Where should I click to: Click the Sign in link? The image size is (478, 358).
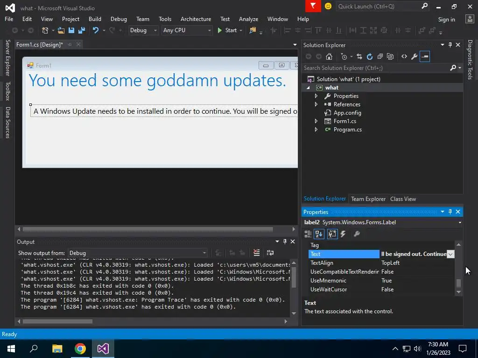pos(446,20)
